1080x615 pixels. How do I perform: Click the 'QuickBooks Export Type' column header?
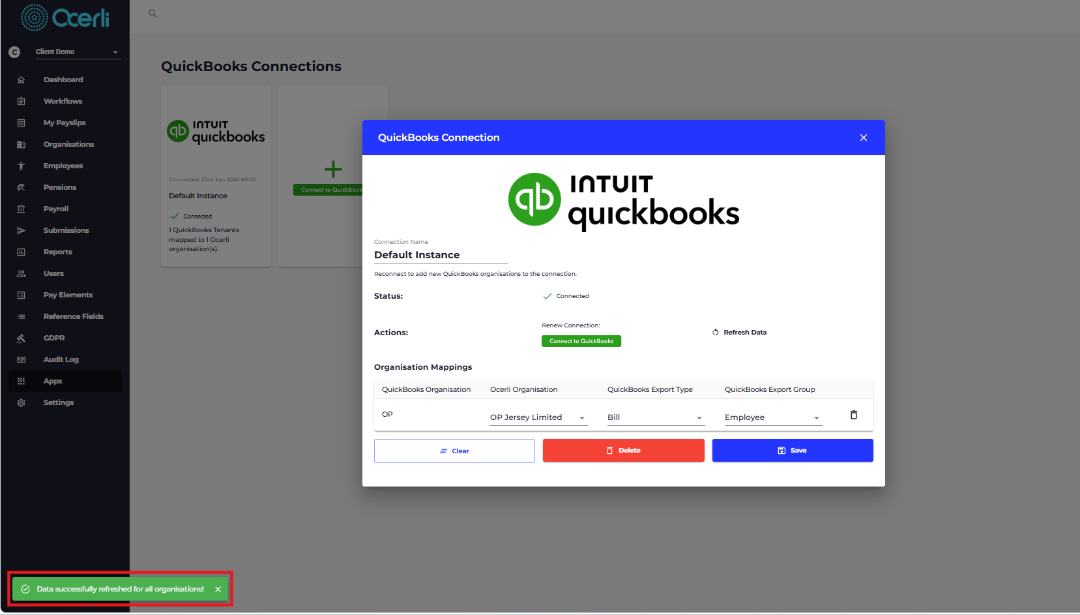click(650, 389)
